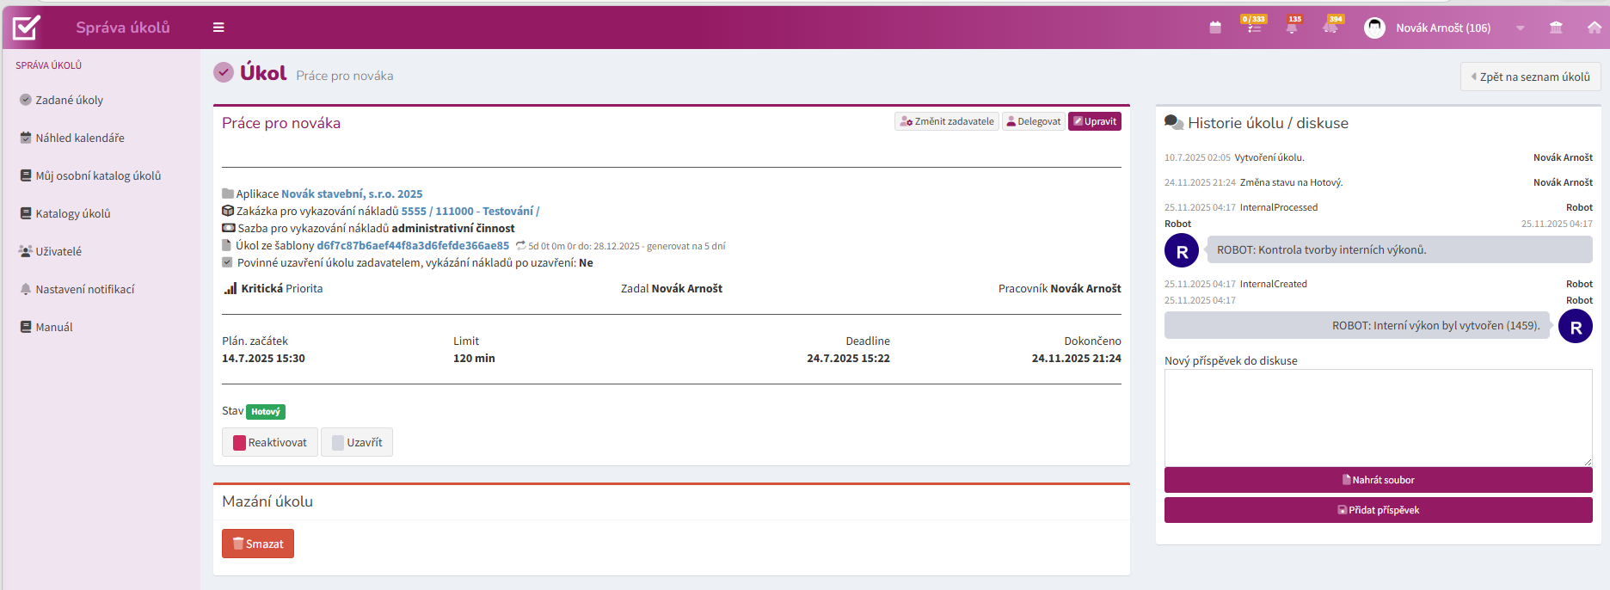Click the Delegovat button
1610x590 pixels.
(x=1034, y=121)
